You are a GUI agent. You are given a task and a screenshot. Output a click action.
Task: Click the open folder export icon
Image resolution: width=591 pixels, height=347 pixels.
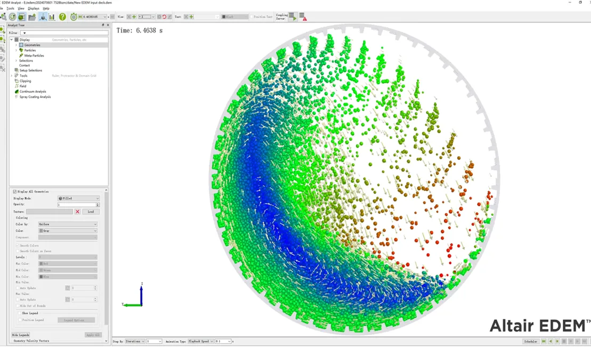32,17
